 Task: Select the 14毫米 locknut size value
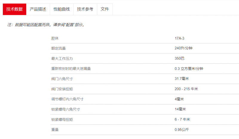180,109
